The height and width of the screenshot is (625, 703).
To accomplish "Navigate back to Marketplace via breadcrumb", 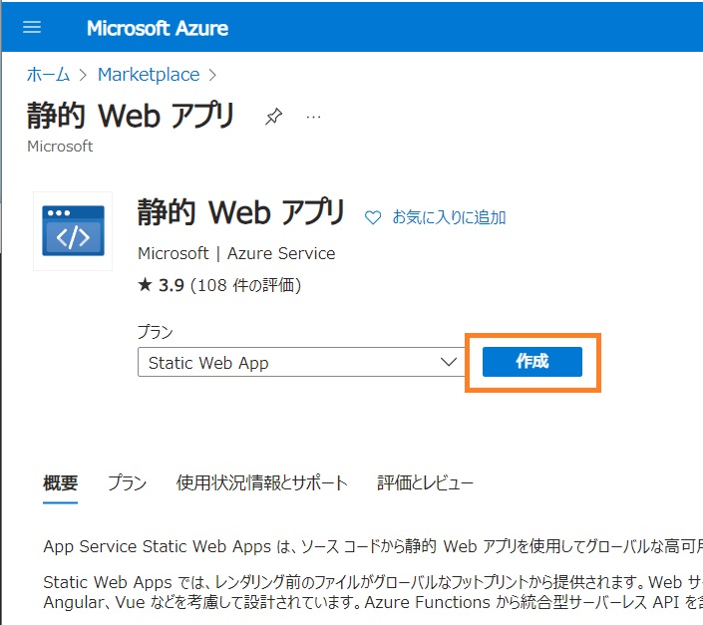I will click(x=148, y=75).
